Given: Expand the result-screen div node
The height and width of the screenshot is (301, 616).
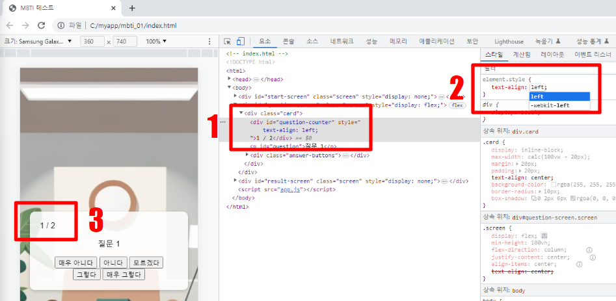Looking at the screenshot, I should pyautogui.click(x=235, y=181).
